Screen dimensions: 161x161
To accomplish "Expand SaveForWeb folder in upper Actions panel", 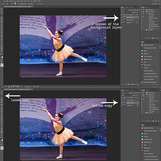I will tap(145, 30).
